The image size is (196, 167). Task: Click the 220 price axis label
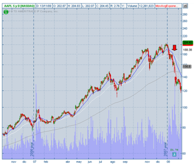pyautogui.click(x=185, y=36)
